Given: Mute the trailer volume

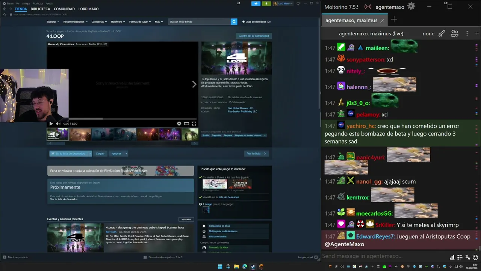Looking at the screenshot, I should point(58,123).
